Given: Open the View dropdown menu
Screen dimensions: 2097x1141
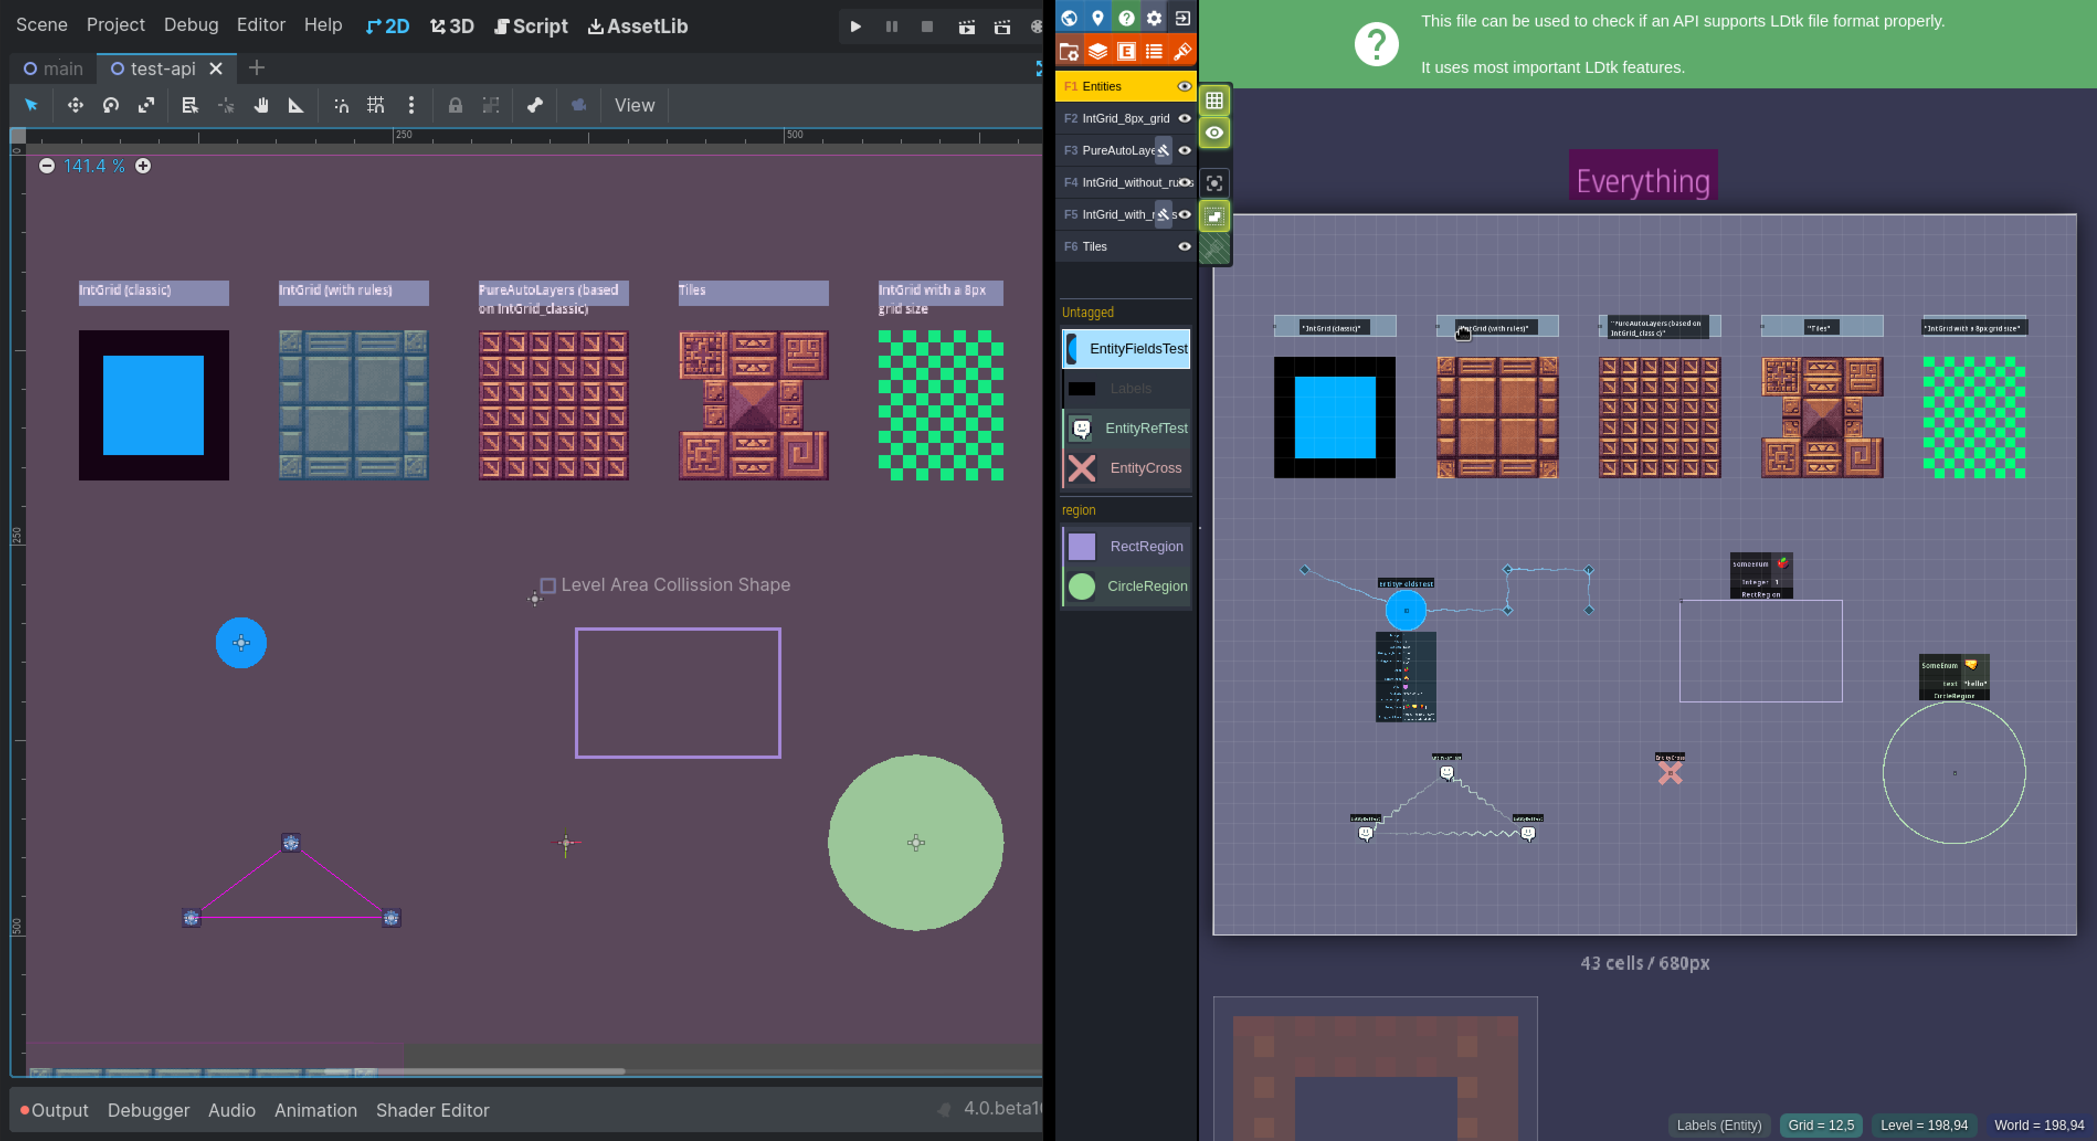Looking at the screenshot, I should (x=634, y=105).
